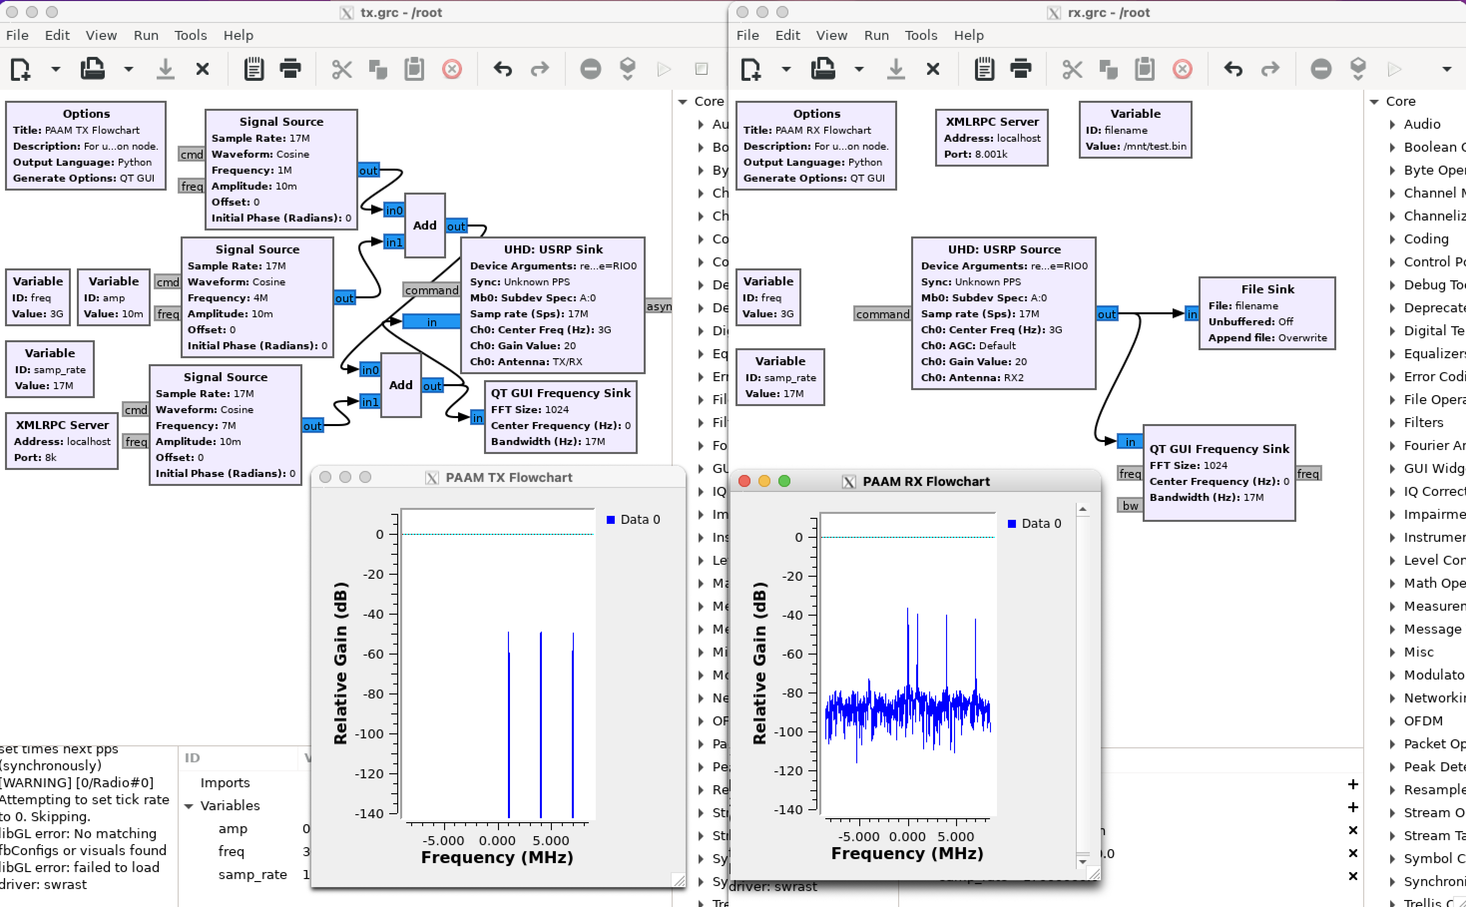
Task: Click undo arrow in rx.grc toolbar
Action: [x=1232, y=69]
